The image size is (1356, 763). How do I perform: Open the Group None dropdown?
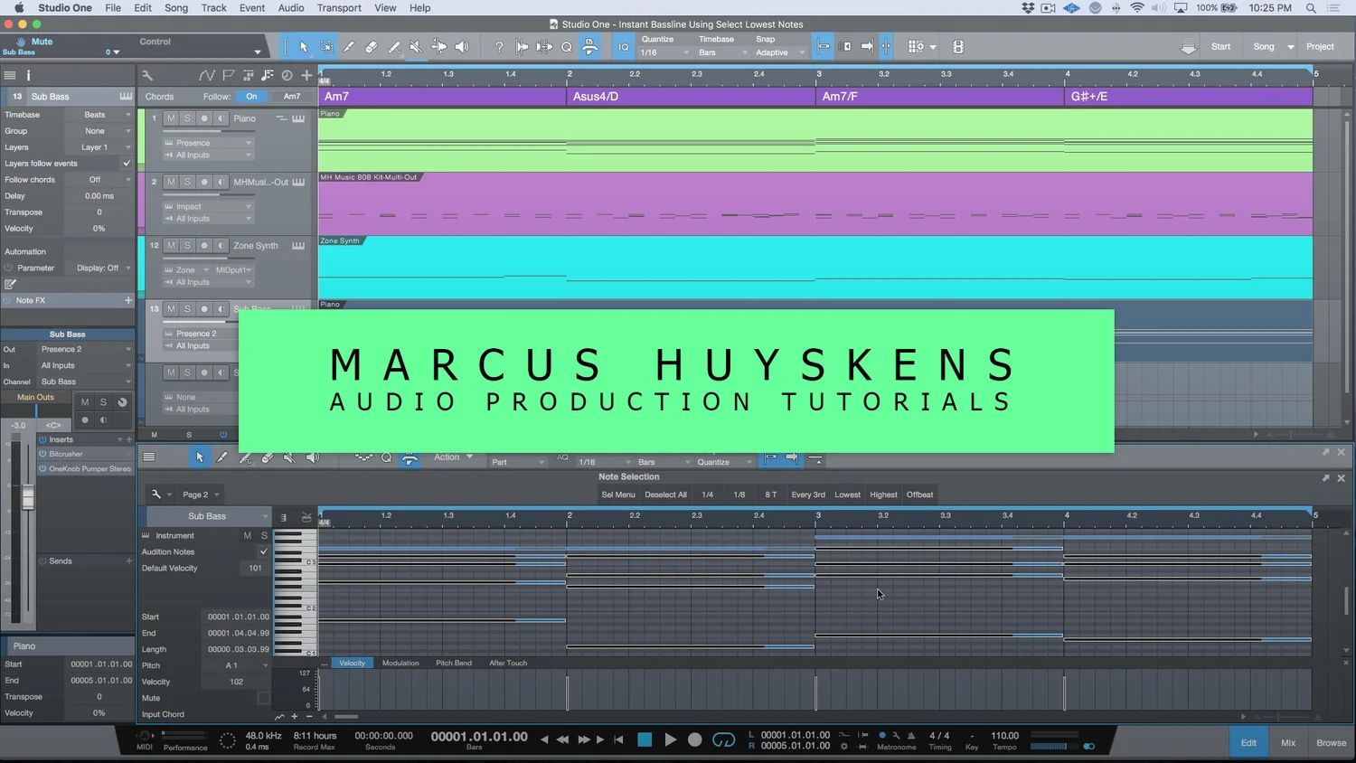tap(99, 131)
